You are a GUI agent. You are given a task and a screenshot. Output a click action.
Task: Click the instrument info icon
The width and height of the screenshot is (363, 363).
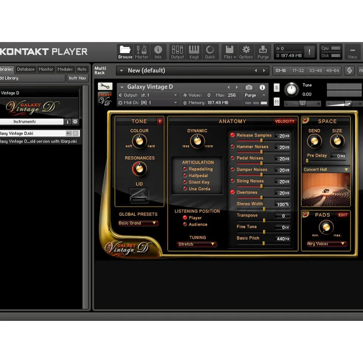pos(262,87)
